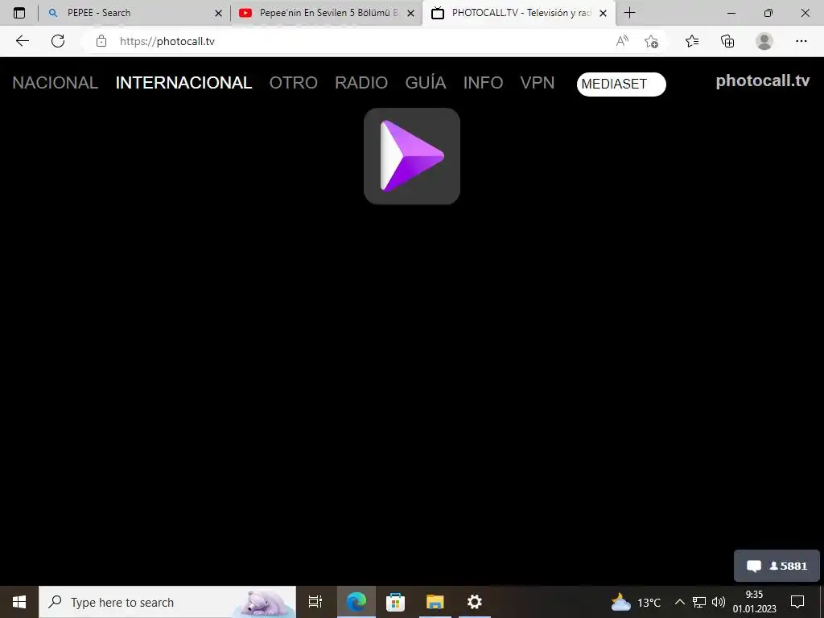Viewport: 824px width, 618px height.
Task: Open a new browser tab
Action: (x=629, y=13)
